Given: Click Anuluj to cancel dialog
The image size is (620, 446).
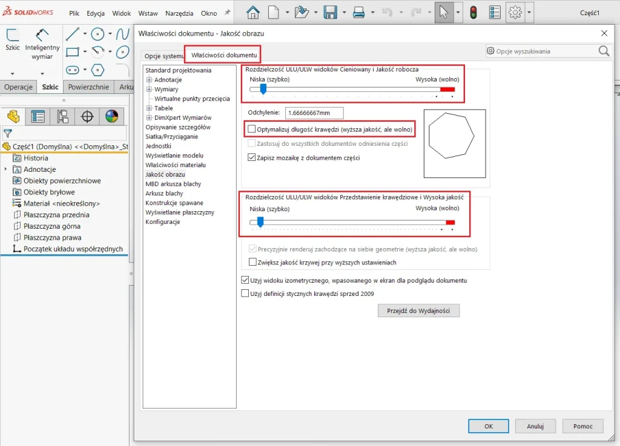Looking at the screenshot, I should 535,426.
